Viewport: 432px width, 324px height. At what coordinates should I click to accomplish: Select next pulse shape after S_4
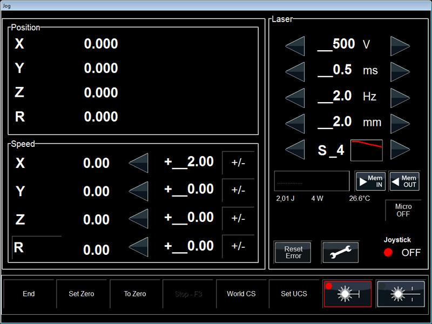pos(400,150)
